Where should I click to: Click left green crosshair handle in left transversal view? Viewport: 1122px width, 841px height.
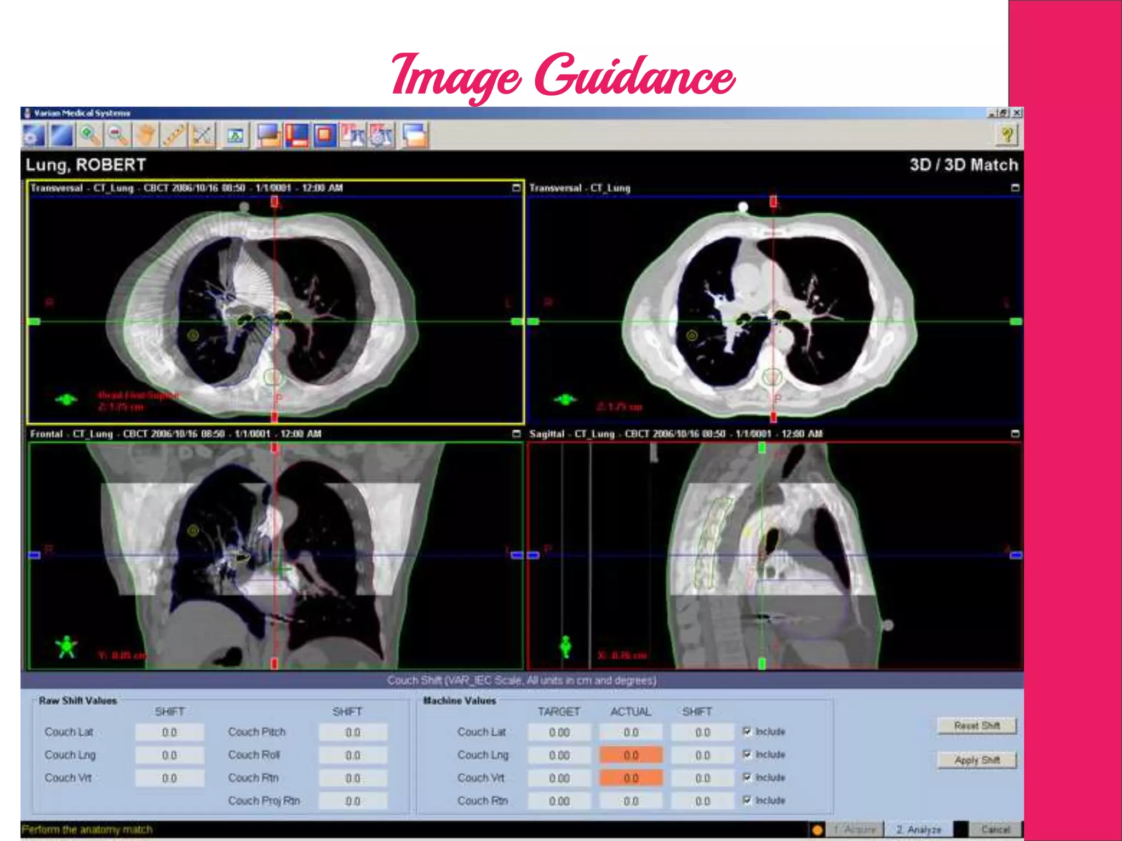pyautogui.click(x=34, y=321)
